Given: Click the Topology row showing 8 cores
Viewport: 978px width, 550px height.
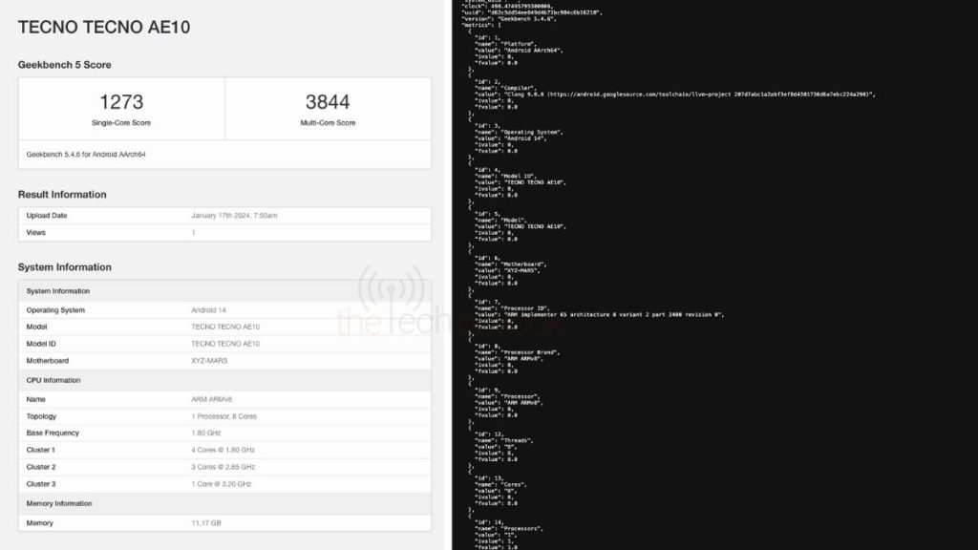Looking at the screenshot, I should point(224,416).
